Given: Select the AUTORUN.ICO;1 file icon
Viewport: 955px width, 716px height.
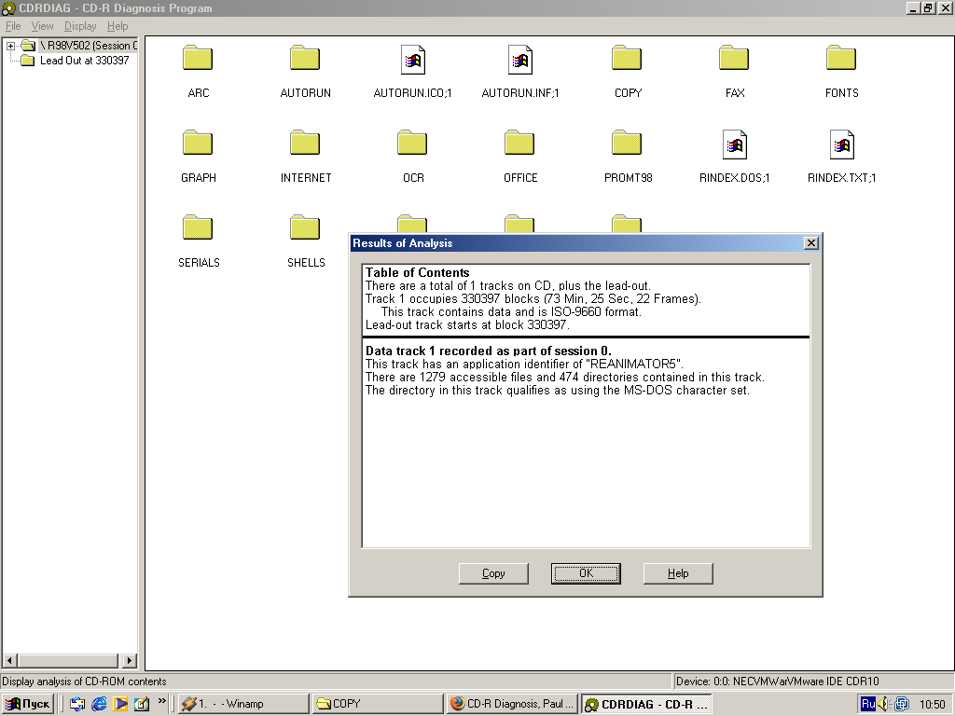Looking at the screenshot, I should (x=412, y=60).
